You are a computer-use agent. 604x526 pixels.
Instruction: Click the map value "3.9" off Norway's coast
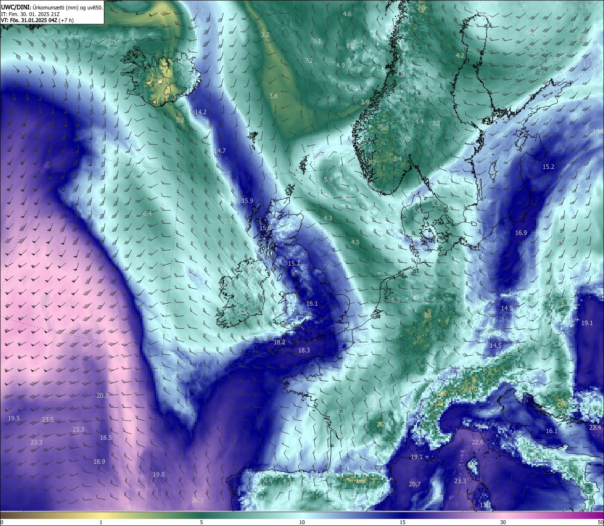click(x=365, y=102)
